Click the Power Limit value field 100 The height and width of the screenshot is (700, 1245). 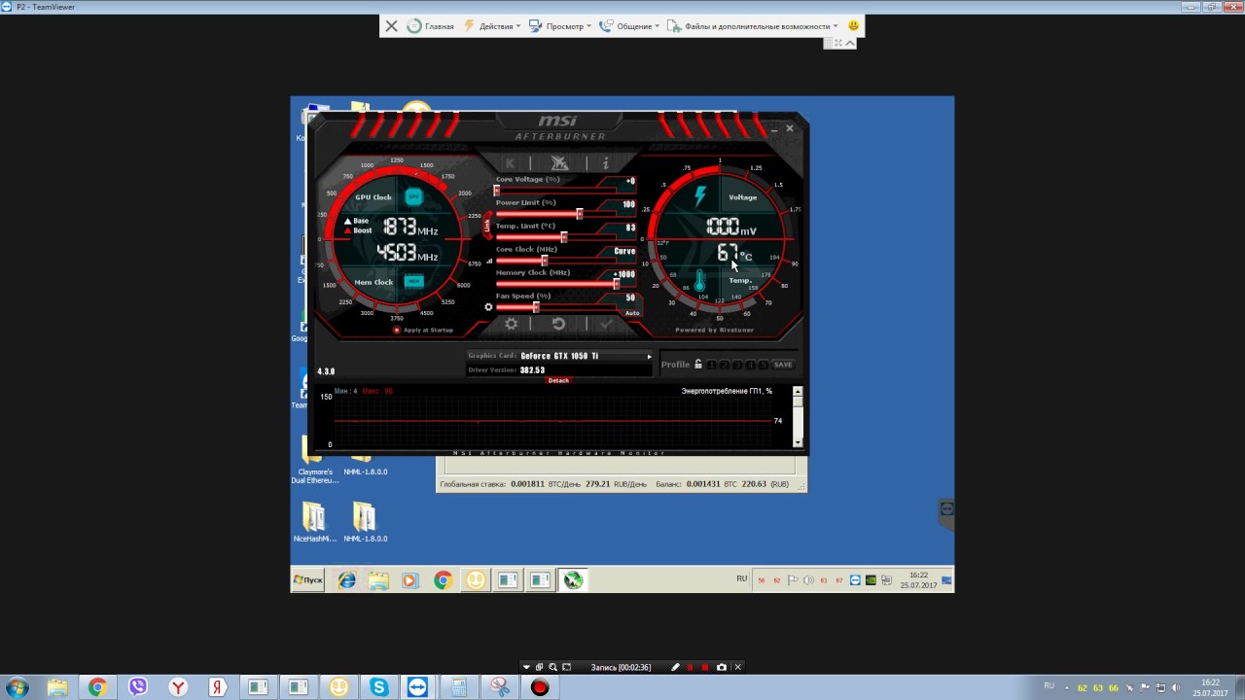(x=627, y=204)
